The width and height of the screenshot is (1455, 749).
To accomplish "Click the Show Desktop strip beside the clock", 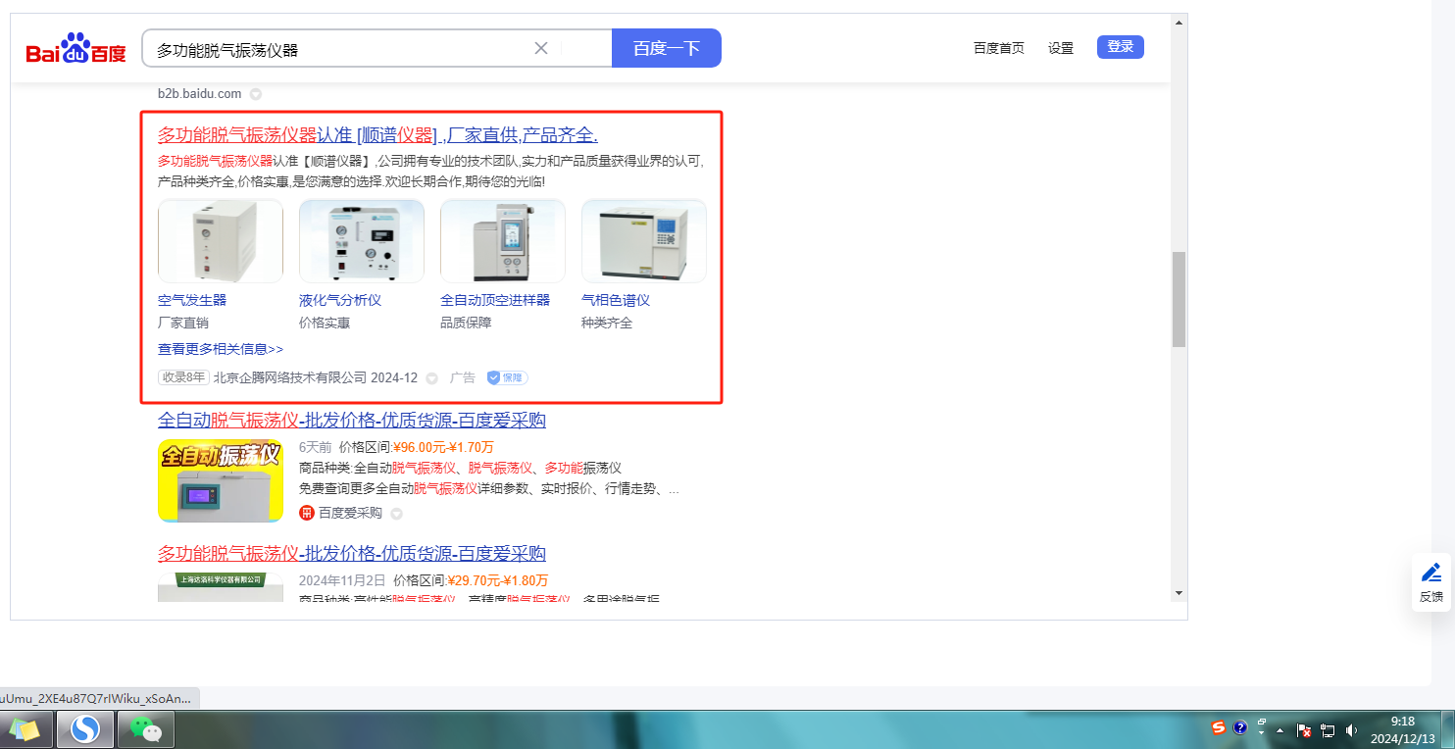I will (1448, 729).
